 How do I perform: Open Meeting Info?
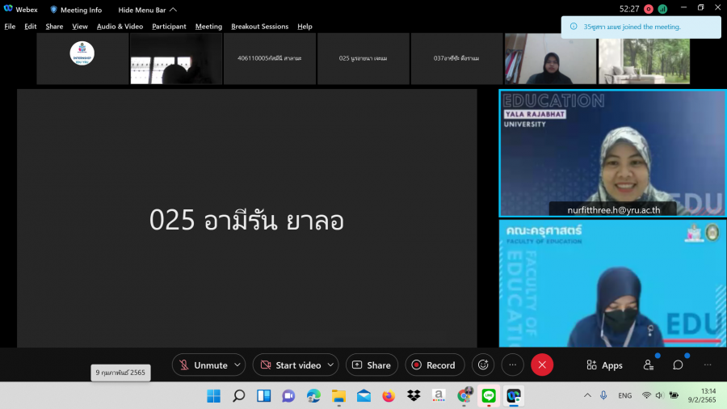click(76, 10)
